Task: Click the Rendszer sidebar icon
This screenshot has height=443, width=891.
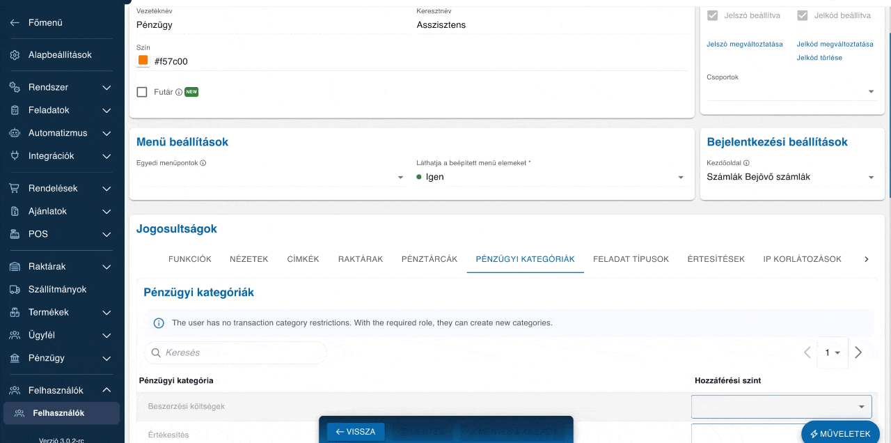Action: point(15,88)
